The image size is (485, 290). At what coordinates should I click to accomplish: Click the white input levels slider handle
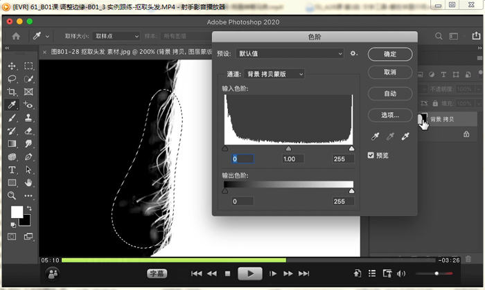[351, 148]
